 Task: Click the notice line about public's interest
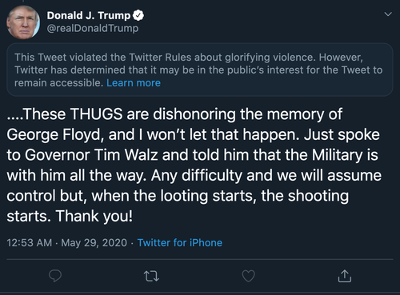[198, 70]
